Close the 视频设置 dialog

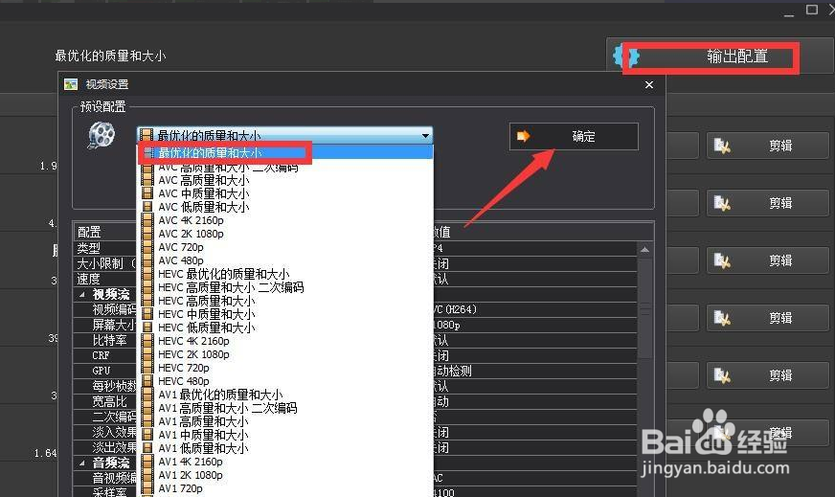coord(649,84)
